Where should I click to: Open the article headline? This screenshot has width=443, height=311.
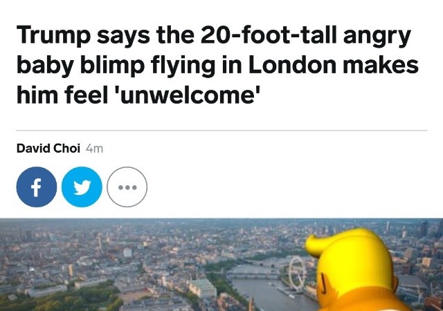click(x=217, y=65)
